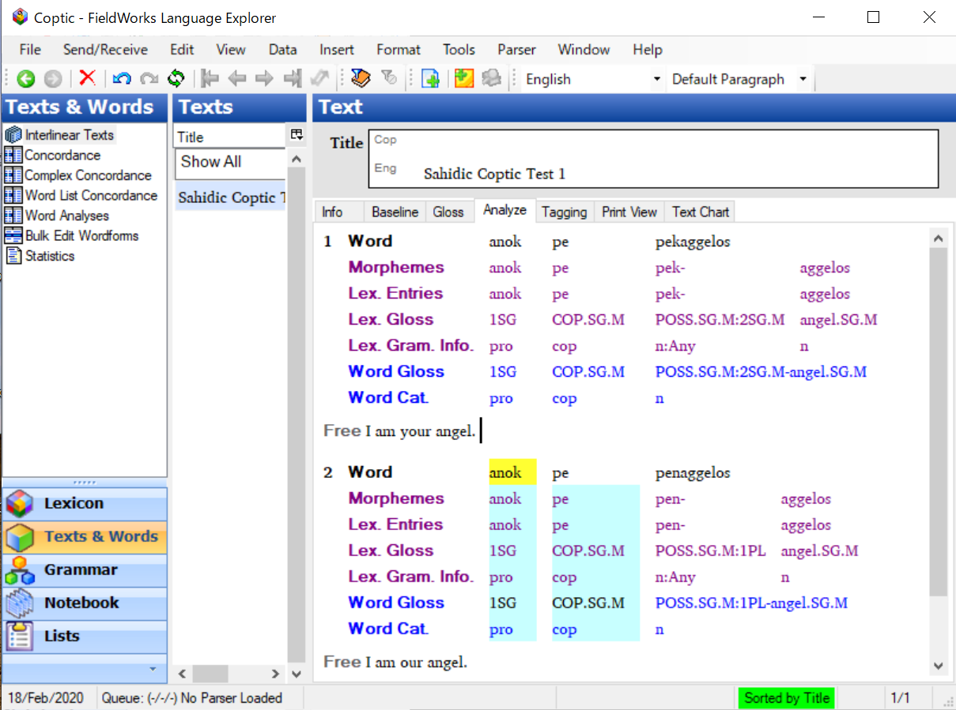
Task: Open the Insert menu
Action: [337, 50]
